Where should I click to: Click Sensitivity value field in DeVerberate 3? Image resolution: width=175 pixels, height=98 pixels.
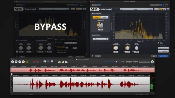click(101, 30)
